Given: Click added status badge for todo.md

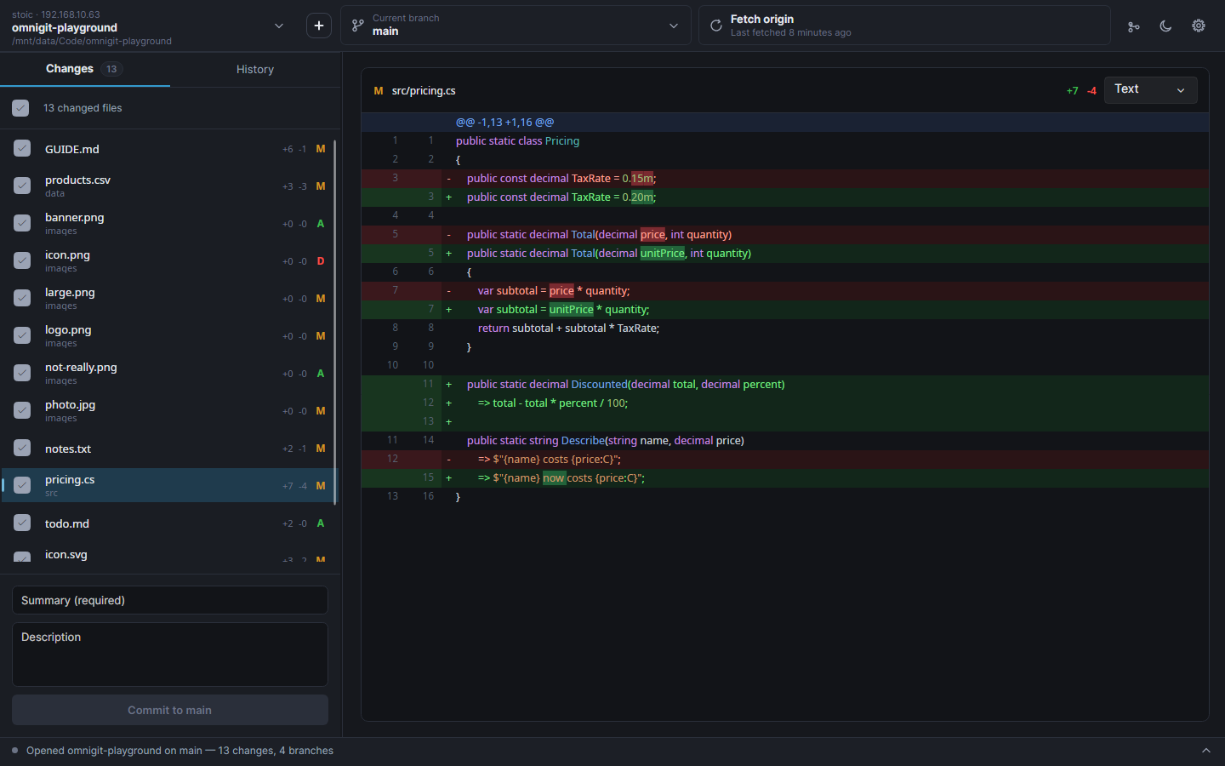Looking at the screenshot, I should tap(321, 523).
